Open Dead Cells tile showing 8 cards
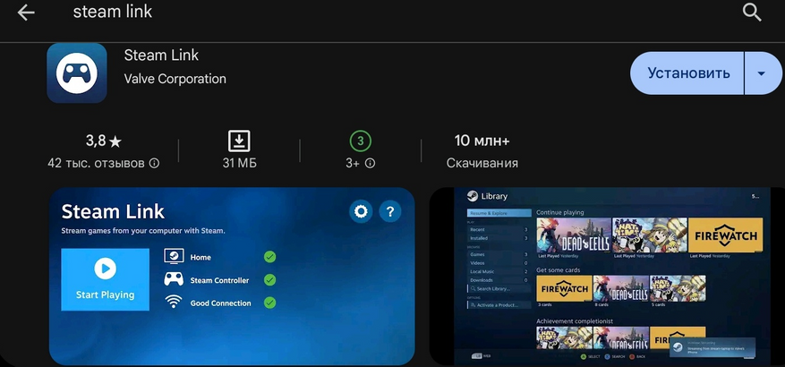 [621, 288]
